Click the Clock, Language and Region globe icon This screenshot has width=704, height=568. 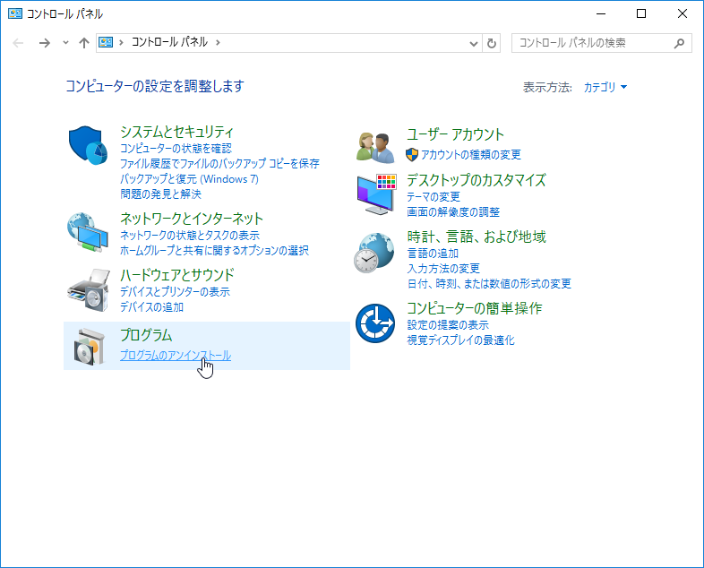tap(374, 253)
